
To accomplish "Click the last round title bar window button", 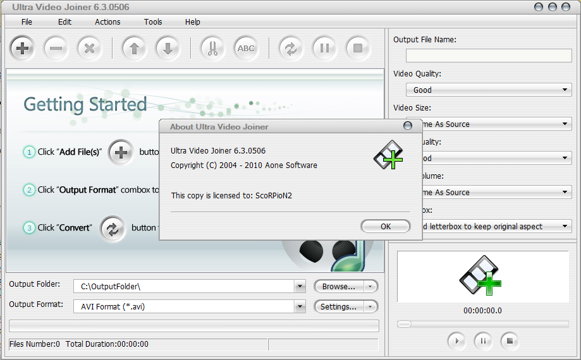I will click(x=566, y=7).
